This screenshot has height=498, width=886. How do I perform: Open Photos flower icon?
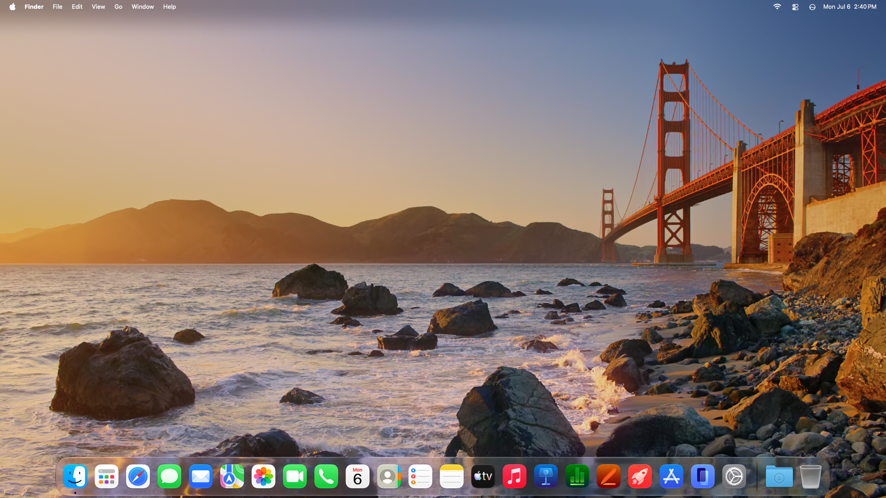coord(263,476)
